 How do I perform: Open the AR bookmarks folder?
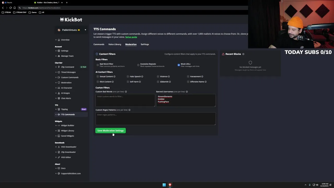tap(41, 12)
